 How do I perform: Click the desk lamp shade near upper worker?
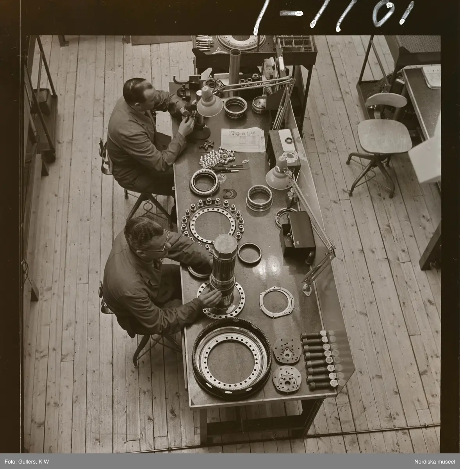click(211, 101)
